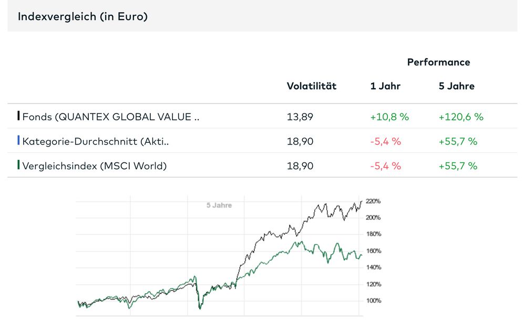525x332 pixels.
Task: Click the Volatilität column header
Action: click(x=311, y=86)
